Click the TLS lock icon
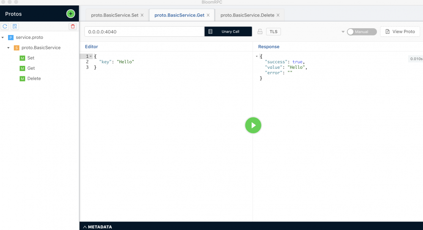423x230 pixels. [x=260, y=32]
